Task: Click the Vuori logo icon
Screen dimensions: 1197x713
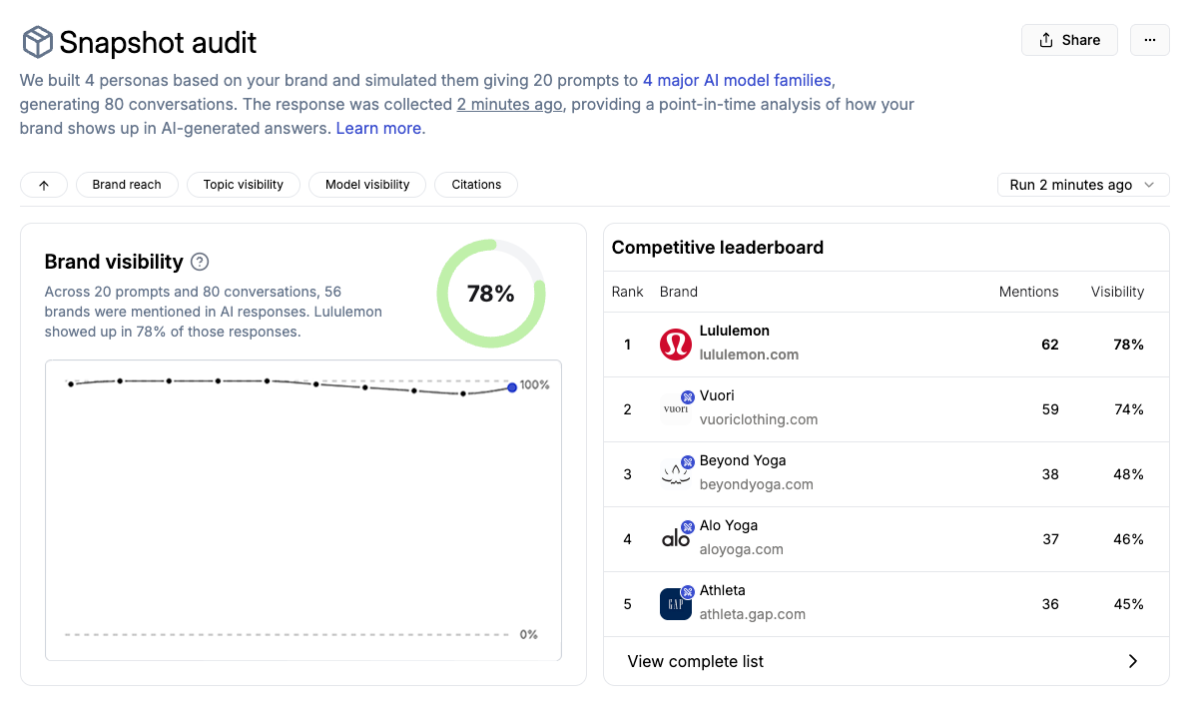Action: 676,409
